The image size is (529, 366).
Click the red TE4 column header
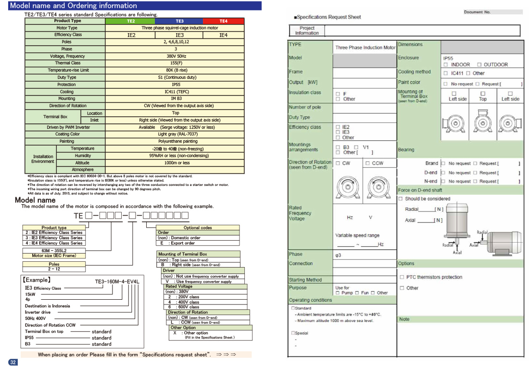click(x=223, y=21)
